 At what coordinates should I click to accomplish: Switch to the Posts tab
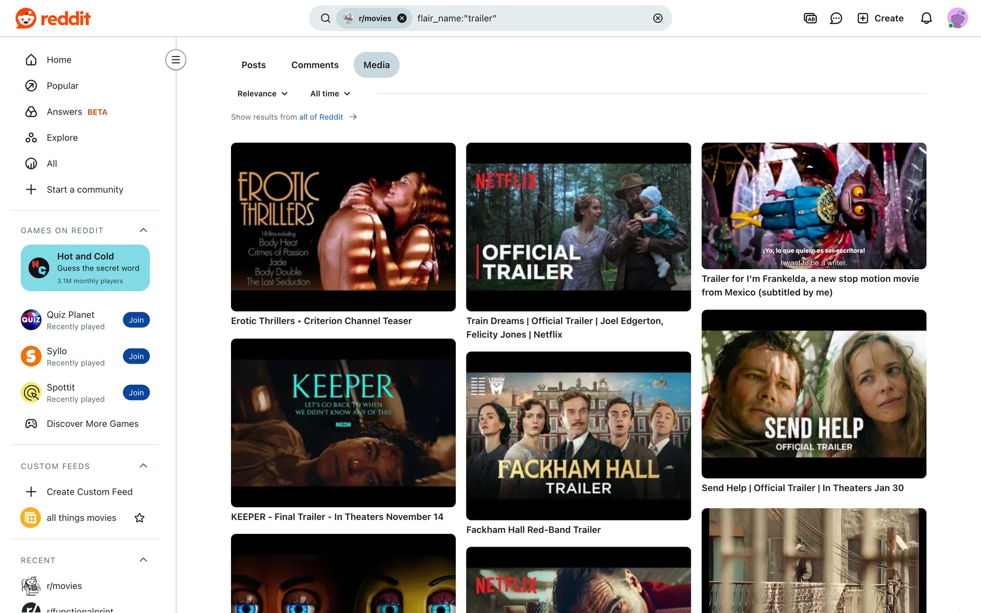pos(253,65)
